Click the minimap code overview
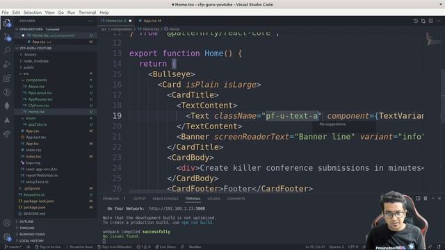Image resolution: width=445 pixels, height=250 pixels. [x=433, y=39]
